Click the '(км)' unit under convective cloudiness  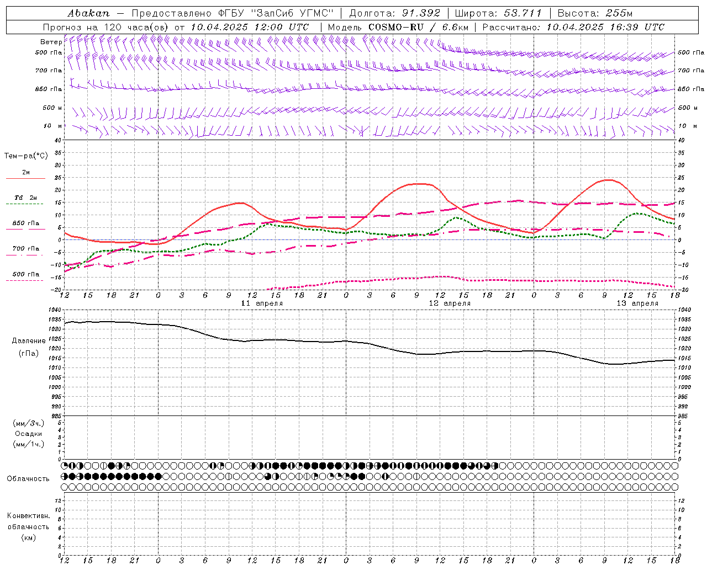click(x=28, y=537)
